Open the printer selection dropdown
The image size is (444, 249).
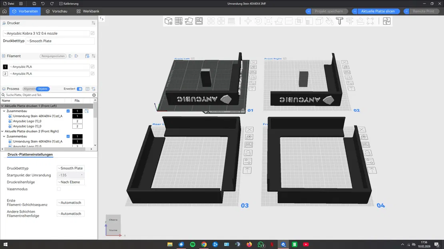tap(46, 33)
